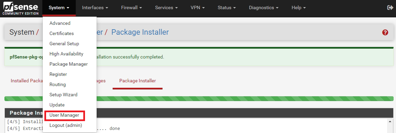This screenshot has height=133, width=396.
Task: Select General Setup menu entry
Action: 64,44
